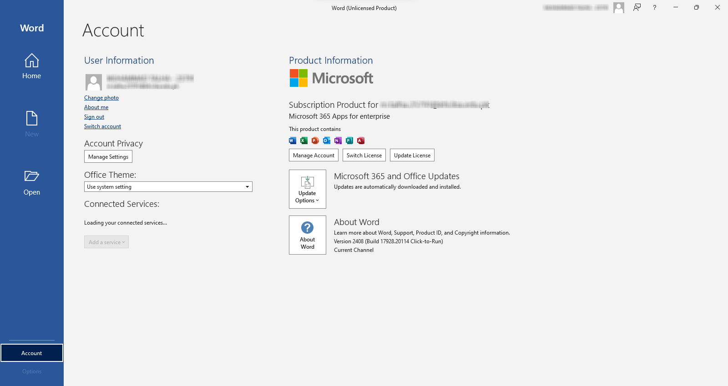Open Help with the question mark icon
Screen dimensions: 728x386
pos(655,7)
